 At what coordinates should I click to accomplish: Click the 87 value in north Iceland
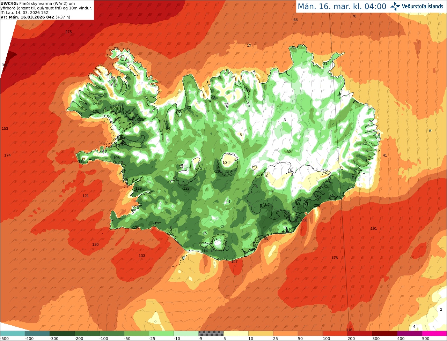[249, 91]
